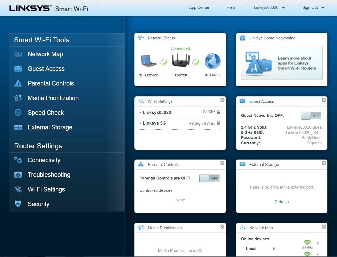The height and width of the screenshot is (257, 337).
Task: Close the Media Prioritization widget
Action: point(222,227)
